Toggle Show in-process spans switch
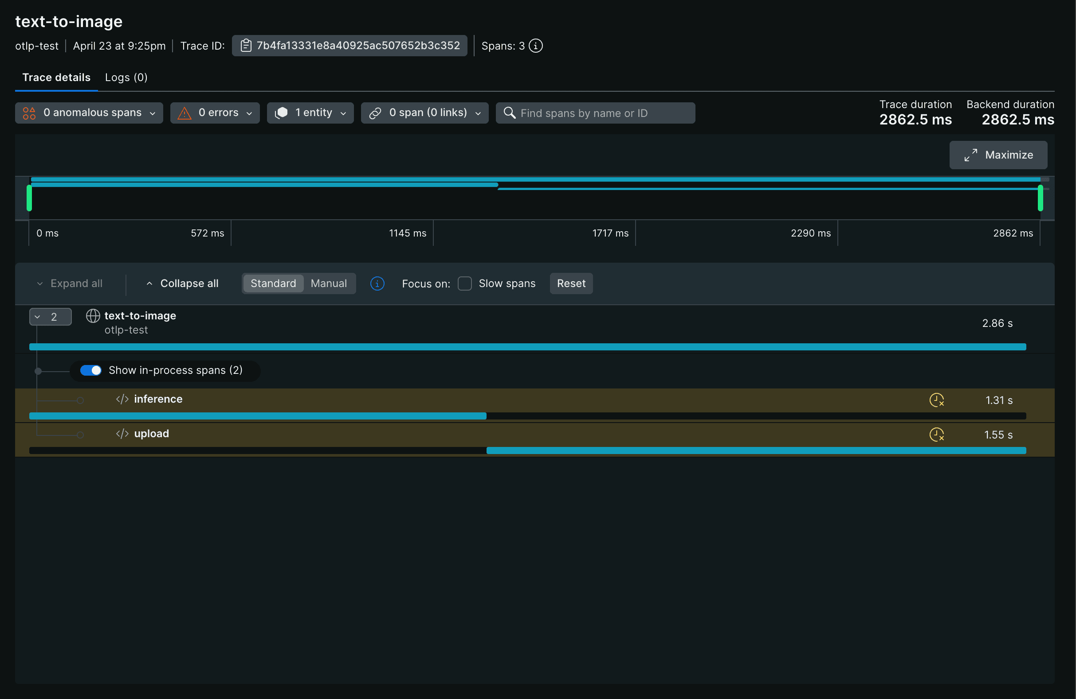The image size is (1076, 699). tap(91, 370)
